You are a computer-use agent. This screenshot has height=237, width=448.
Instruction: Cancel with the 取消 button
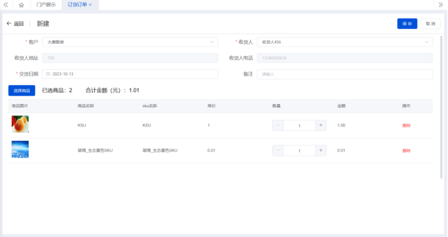[431, 24]
